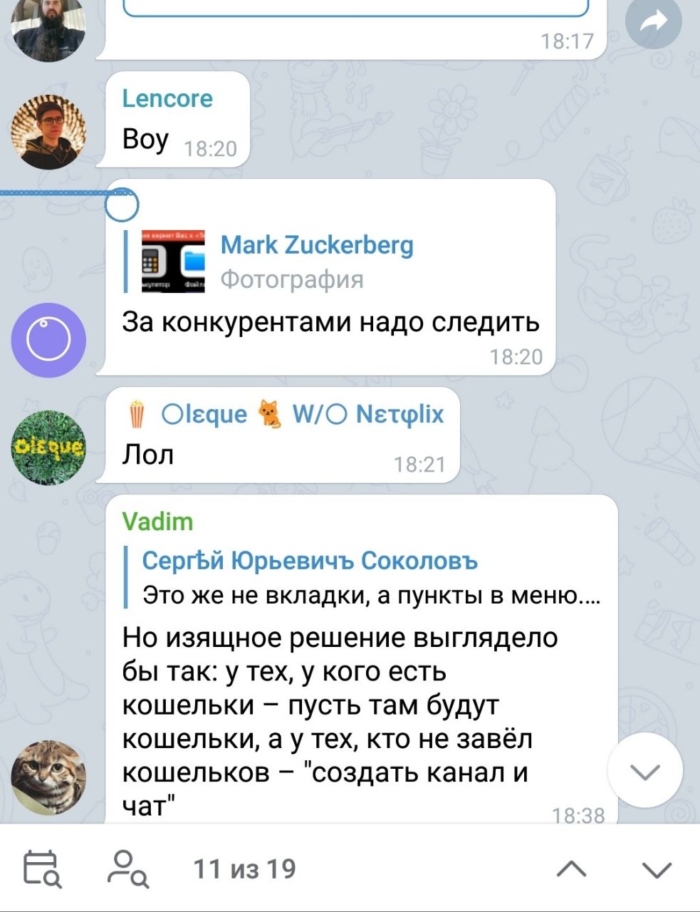The height and width of the screenshot is (912, 700).
Task: Open Oleque green avatar profile
Action: pos(48,447)
